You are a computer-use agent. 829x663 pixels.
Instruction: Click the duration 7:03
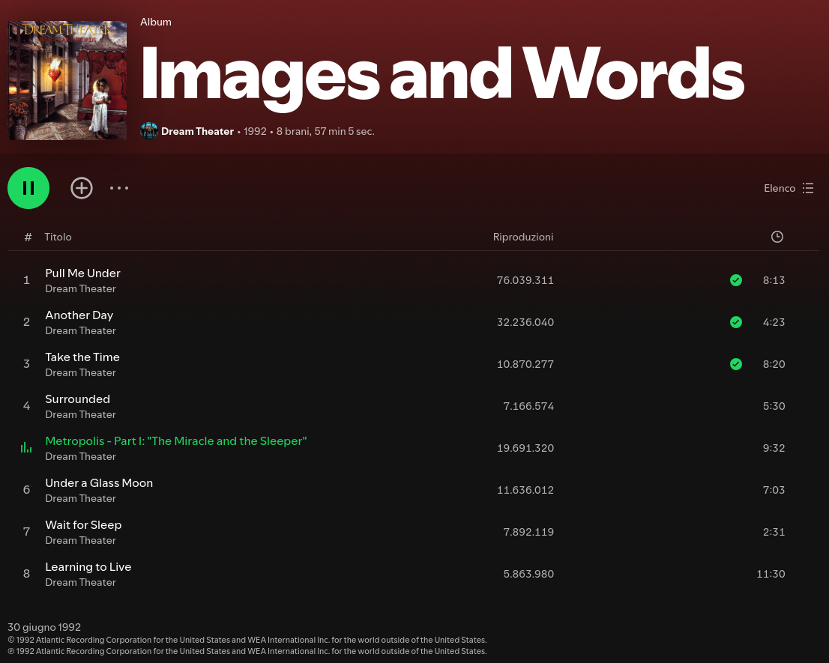(x=774, y=490)
